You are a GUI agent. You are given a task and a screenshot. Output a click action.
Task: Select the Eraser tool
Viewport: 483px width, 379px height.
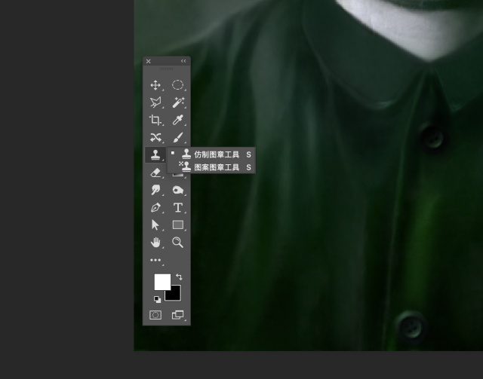[155, 172]
